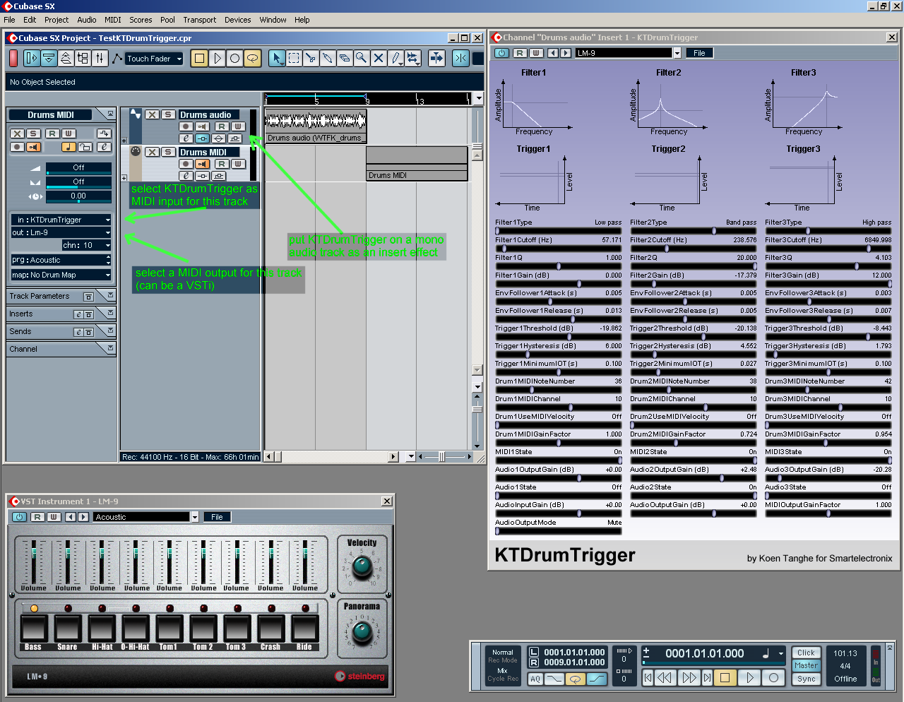904x702 pixels.
Task: Toggle Master tempo in transport panel
Action: point(806,665)
